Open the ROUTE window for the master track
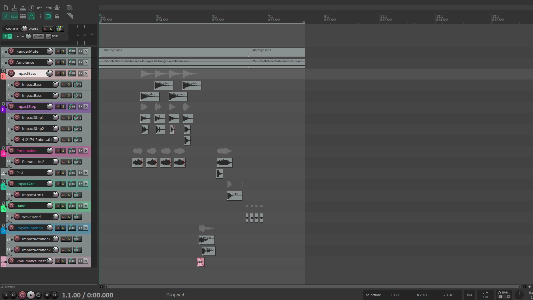The image size is (533, 300). (x=59, y=29)
